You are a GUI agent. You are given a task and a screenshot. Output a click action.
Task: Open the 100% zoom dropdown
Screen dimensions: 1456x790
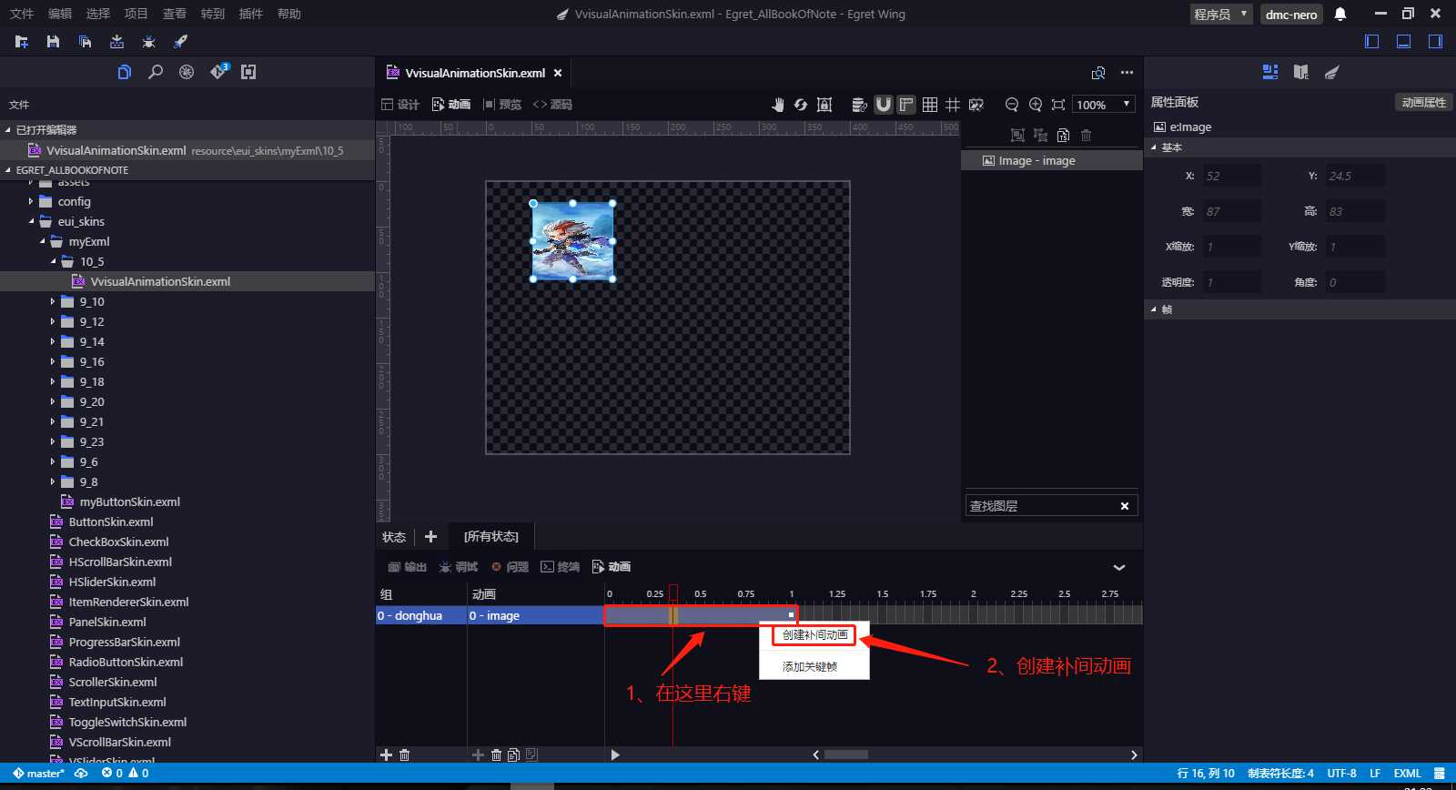tap(1104, 105)
